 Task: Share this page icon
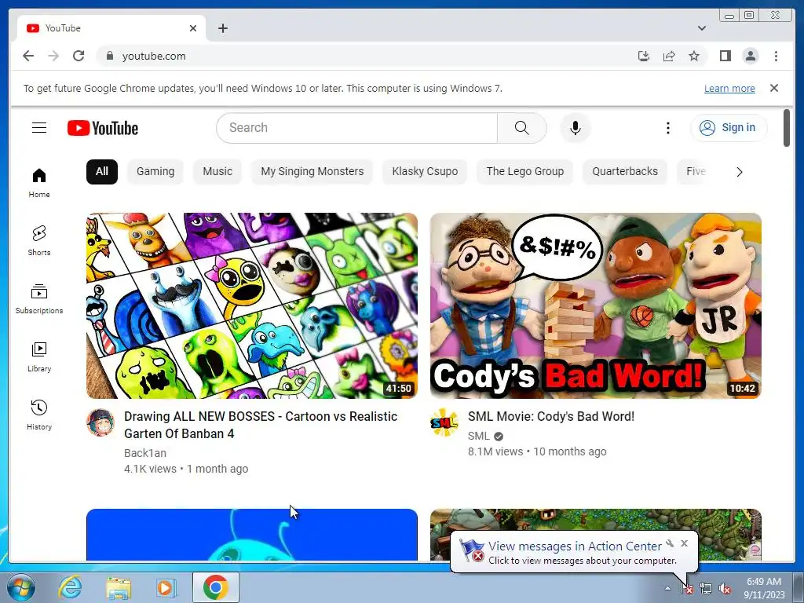coord(669,56)
